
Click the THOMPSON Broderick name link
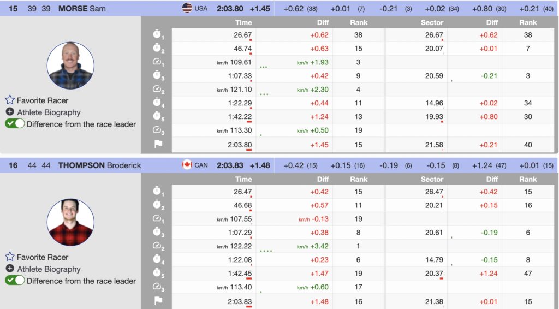coord(99,165)
